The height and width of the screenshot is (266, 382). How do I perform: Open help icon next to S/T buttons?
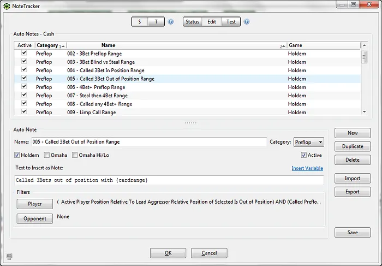tap(171, 22)
